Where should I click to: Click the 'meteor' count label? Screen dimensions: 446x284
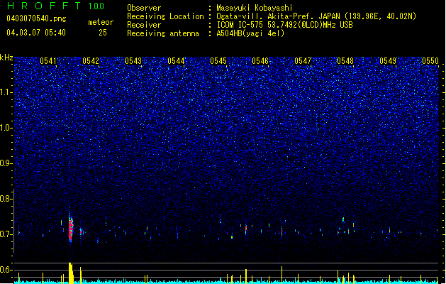[101, 22]
